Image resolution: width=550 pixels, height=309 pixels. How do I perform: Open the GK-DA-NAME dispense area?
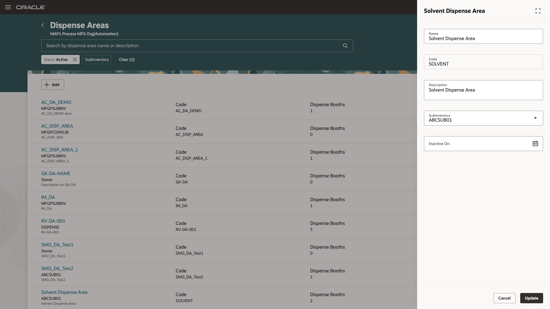pos(56,173)
